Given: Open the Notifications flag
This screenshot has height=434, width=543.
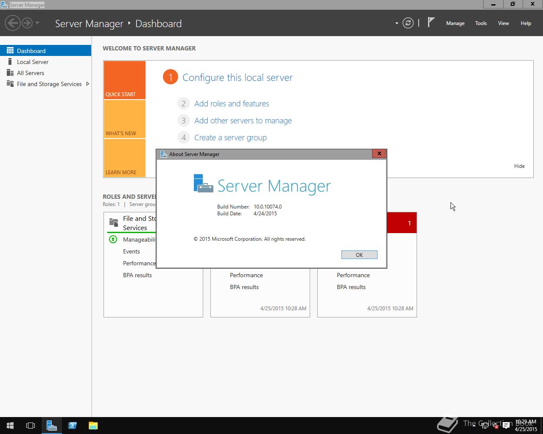Looking at the screenshot, I should point(431,22).
